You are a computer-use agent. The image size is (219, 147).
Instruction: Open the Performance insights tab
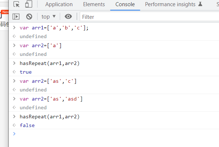170,5
